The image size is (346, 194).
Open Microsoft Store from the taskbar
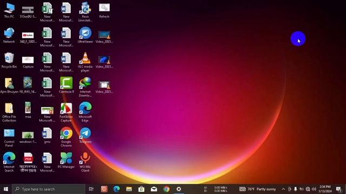click(142, 189)
